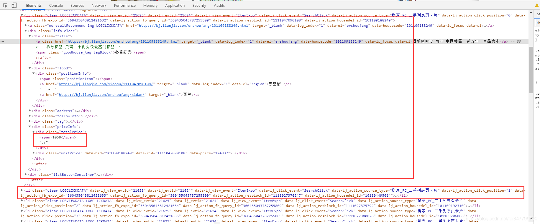This screenshot has width=540, height=224.
Task: Expand the div class "tag" node
Action: coord(29,121)
